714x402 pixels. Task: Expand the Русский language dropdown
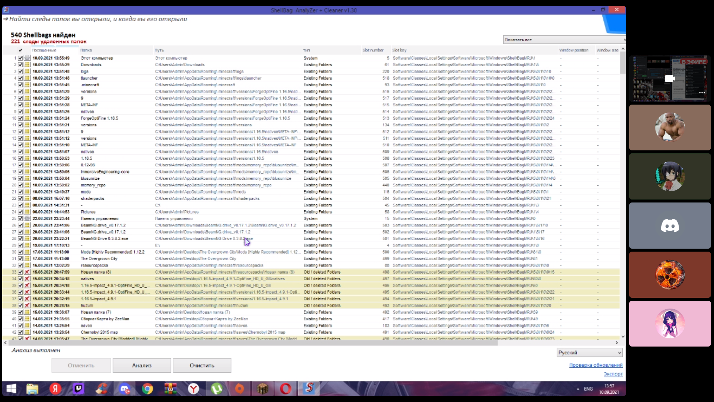[590, 352]
